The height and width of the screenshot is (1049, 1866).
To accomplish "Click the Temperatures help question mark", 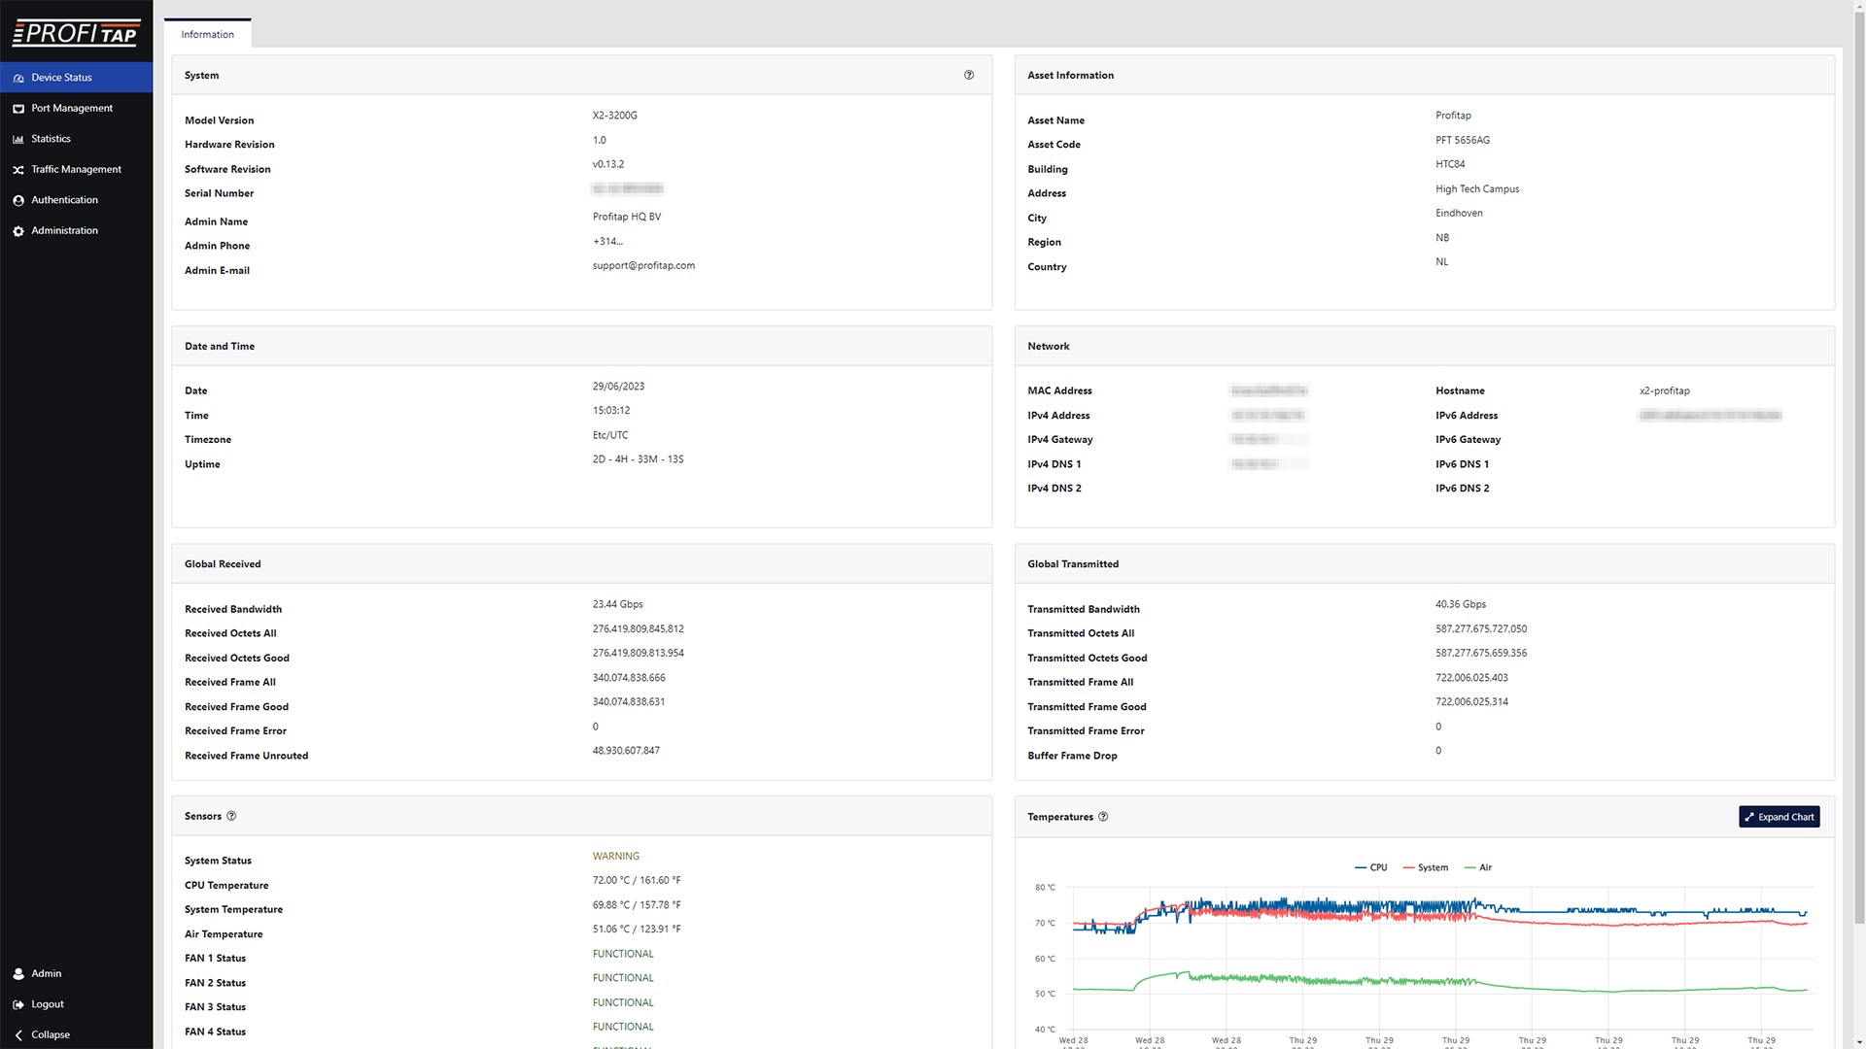I will point(1103,817).
